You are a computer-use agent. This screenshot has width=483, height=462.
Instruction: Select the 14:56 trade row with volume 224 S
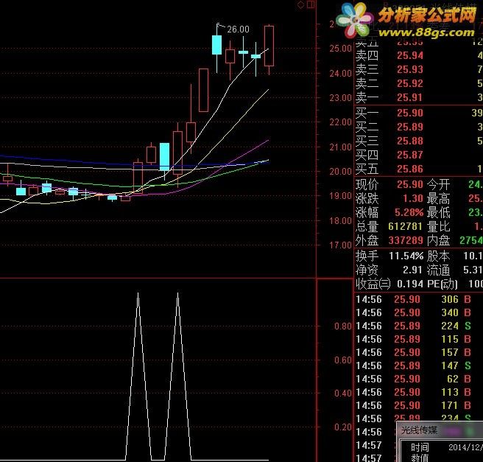414,326
